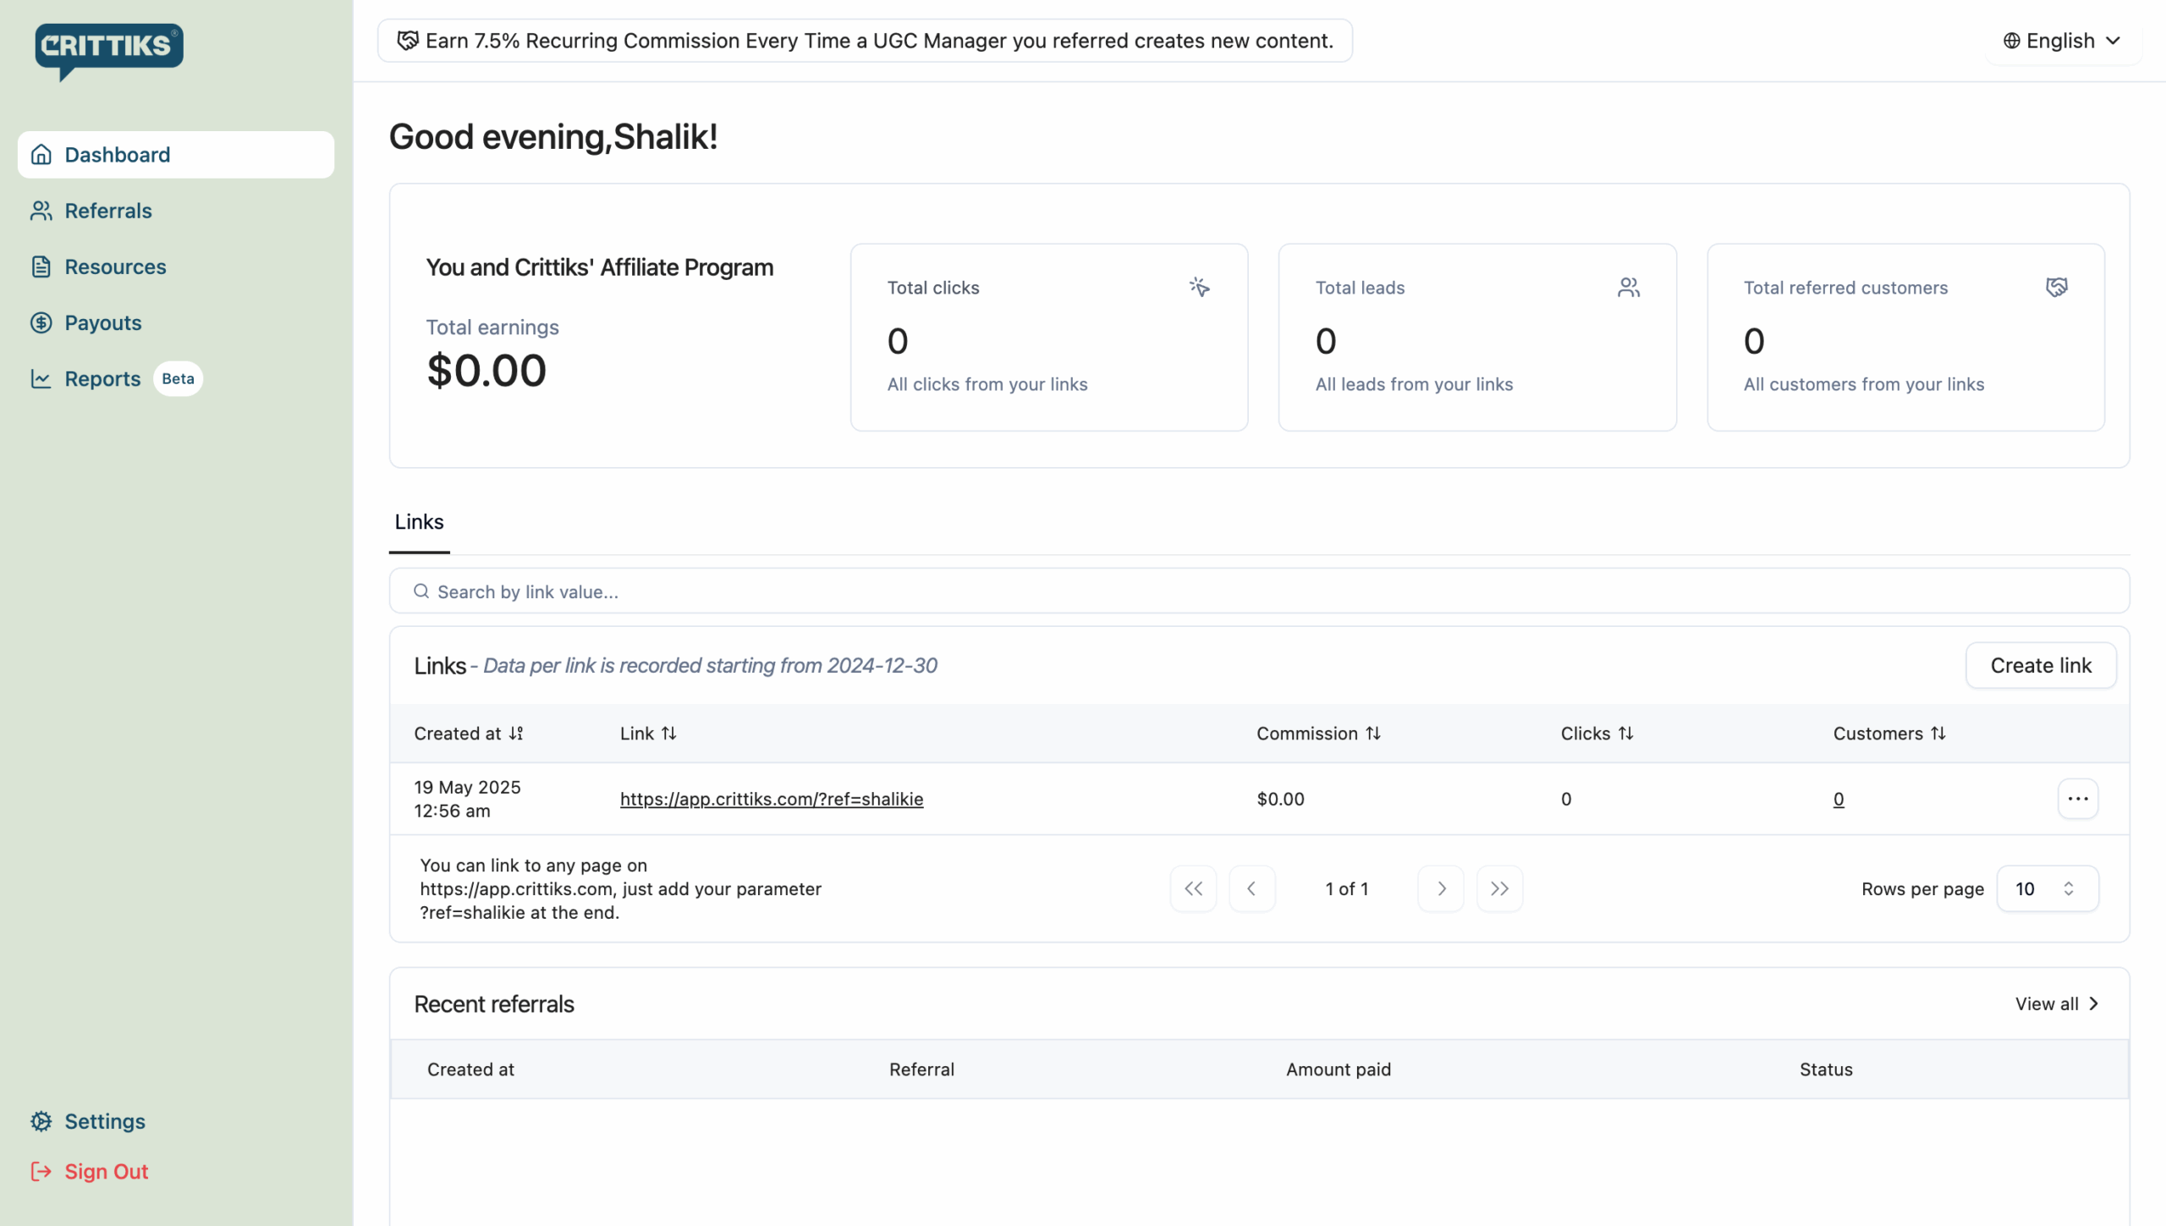2166x1226 pixels.
Task: Click the Created at header in Recent referrals
Action: tap(470, 1069)
